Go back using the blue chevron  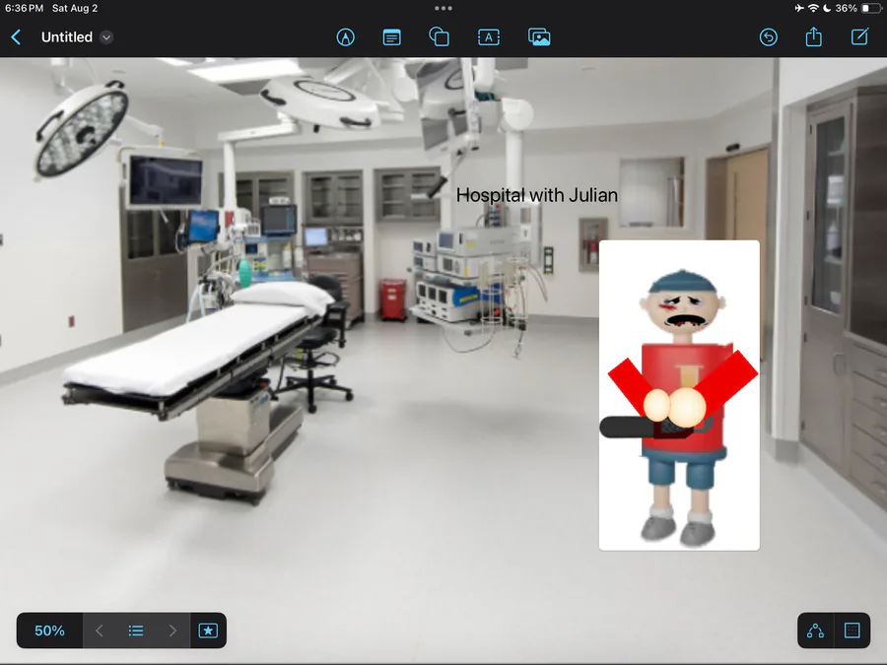(16, 37)
